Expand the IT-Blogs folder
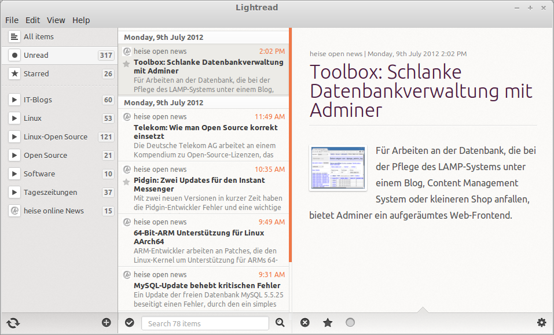The height and width of the screenshot is (335, 554). click(x=14, y=100)
